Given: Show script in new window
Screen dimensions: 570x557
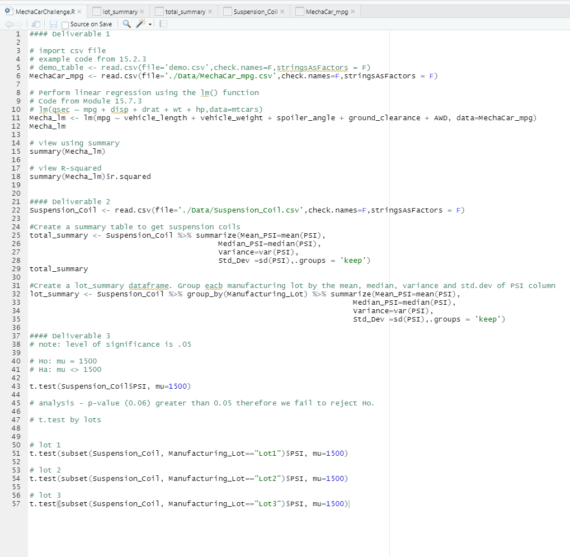Looking at the screenshot, I should point(35,23).
